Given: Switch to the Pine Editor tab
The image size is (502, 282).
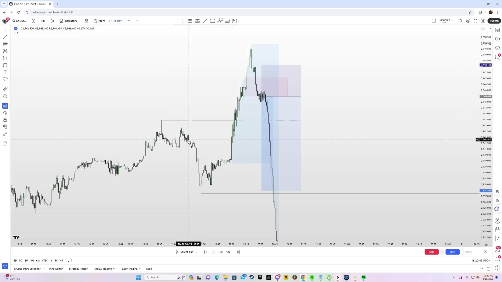Looking at the screenshot, I should click(56, 269).
